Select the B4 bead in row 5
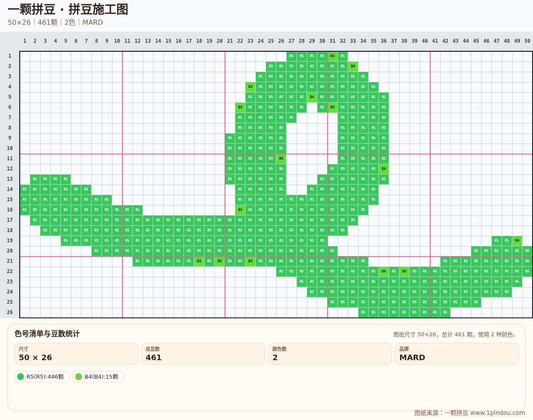The width and height of the screenshot is (533, 420). (x=312, y=97)
